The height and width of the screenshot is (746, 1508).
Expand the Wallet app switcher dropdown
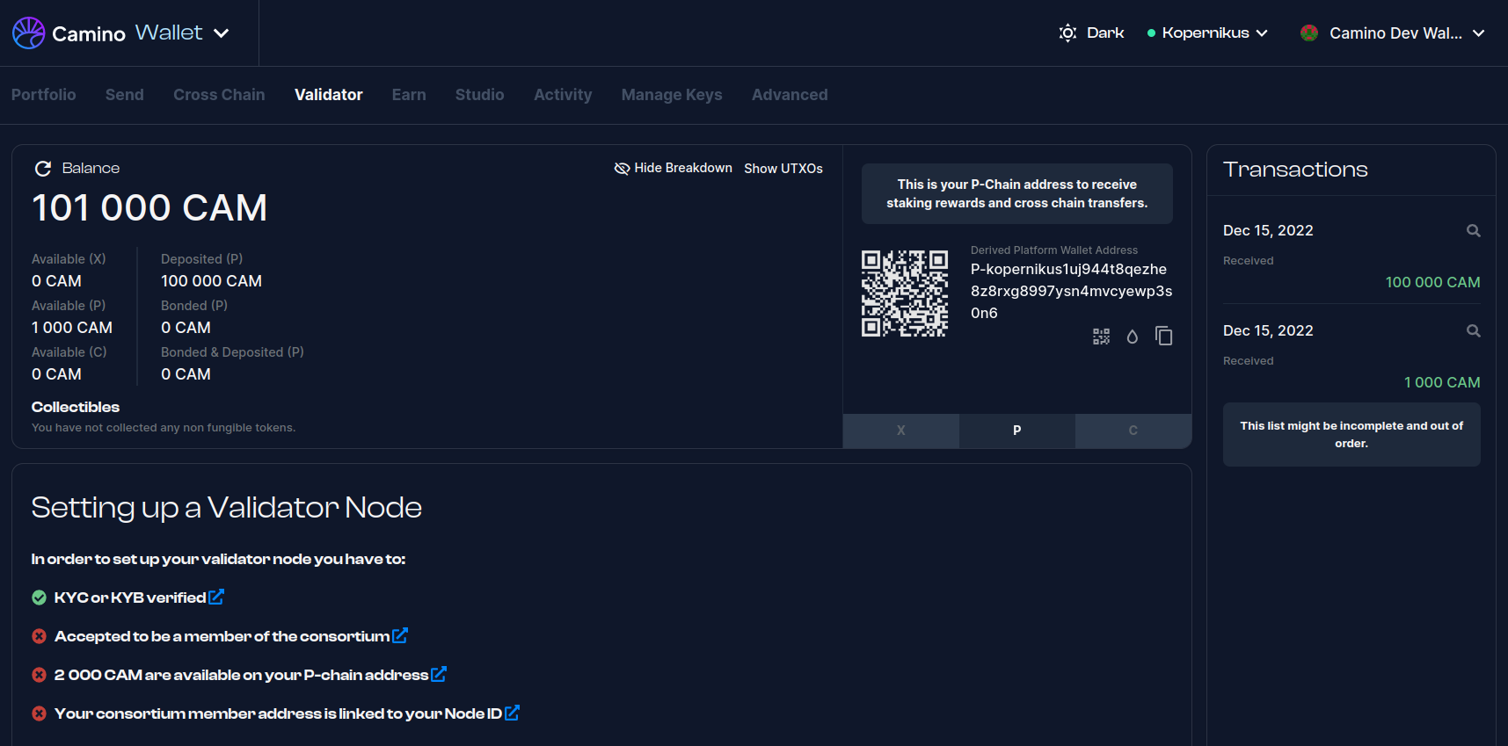tap(222, 33)
